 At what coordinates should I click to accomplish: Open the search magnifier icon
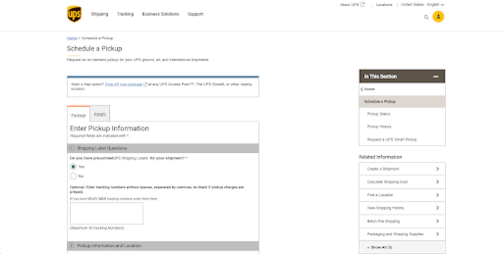click(x=426, y=17)
